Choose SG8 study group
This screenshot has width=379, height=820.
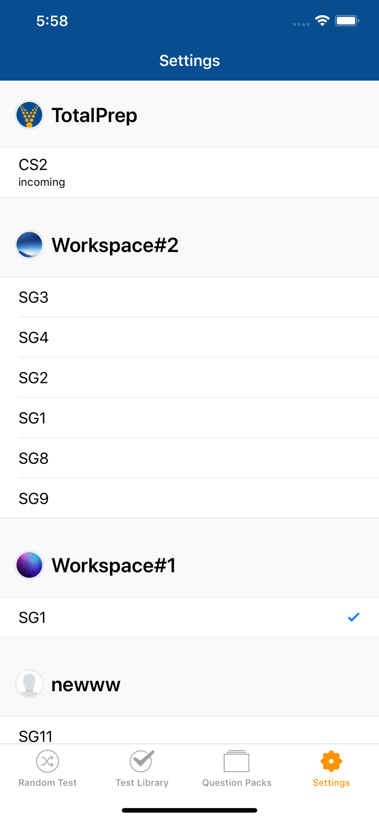pos(34,458)
